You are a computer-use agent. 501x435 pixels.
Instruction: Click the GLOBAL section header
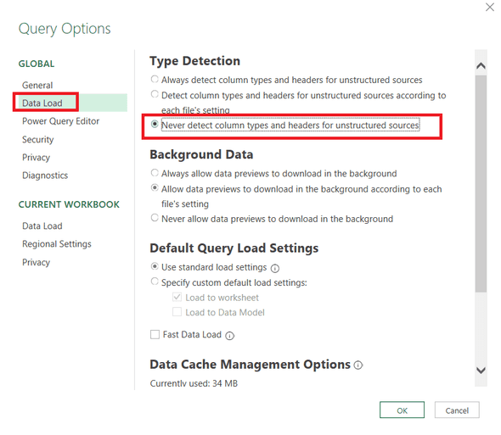[x=37, y=64]
